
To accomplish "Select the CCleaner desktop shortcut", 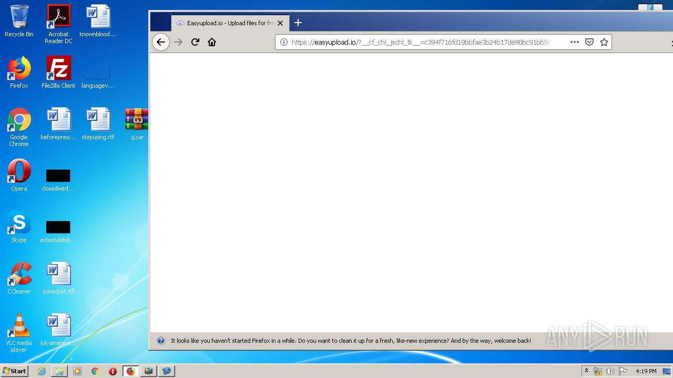I will [x=19, y=278].
